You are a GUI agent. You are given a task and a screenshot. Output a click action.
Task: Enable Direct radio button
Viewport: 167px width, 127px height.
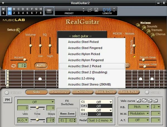tap(147, 92)
